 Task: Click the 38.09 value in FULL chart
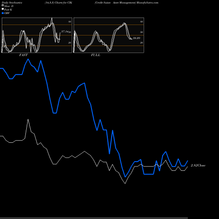click(137, 38)
